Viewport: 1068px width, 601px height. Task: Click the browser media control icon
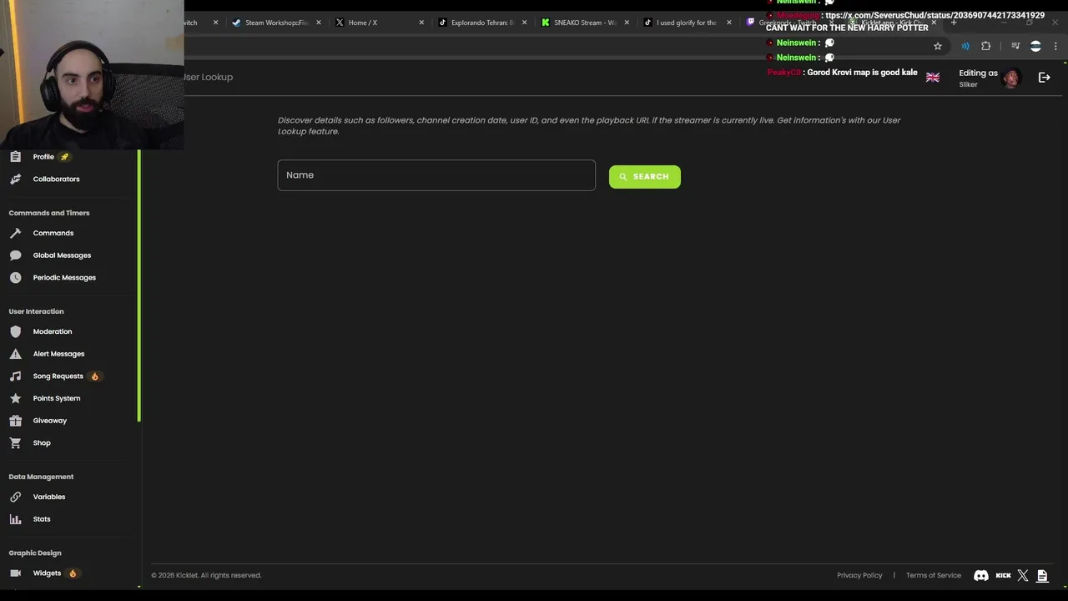pyautogui.click(x=1015, y=47)
